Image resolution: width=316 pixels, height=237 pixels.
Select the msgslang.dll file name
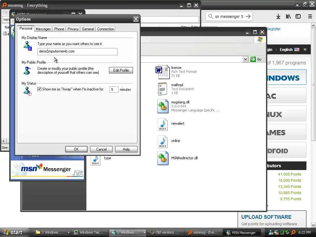pyautogui.click(x=180, y=102)
